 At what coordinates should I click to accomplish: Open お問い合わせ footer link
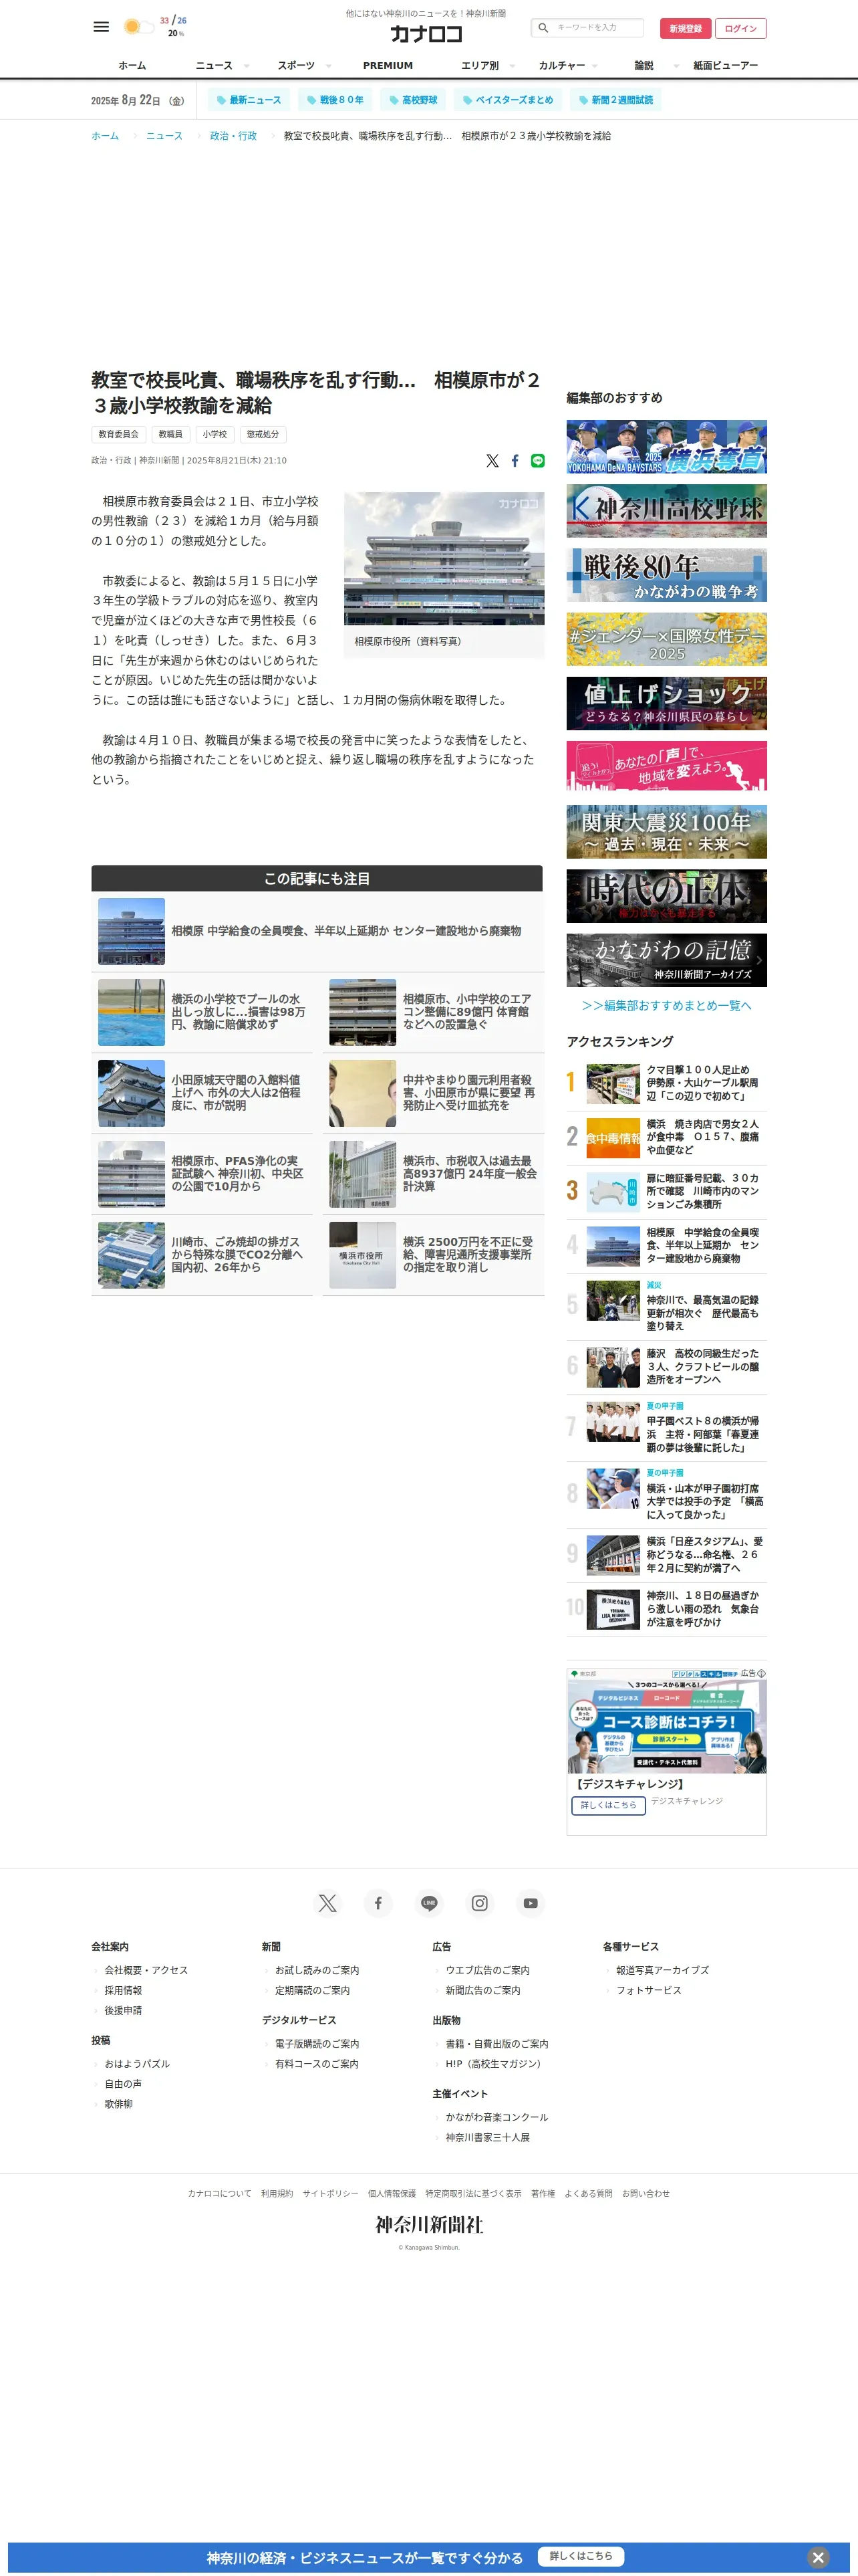pyautogui.click(x=646, y=2194)
